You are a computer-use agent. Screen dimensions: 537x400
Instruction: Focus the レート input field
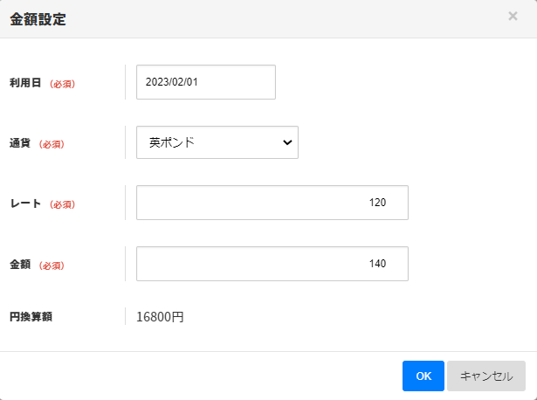pos(272,203)
